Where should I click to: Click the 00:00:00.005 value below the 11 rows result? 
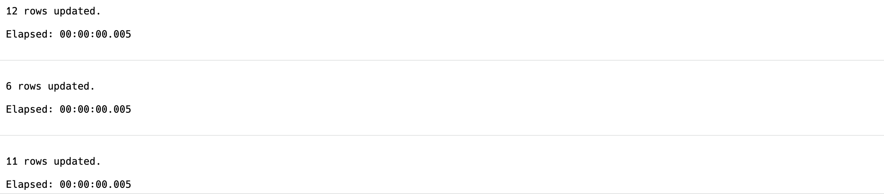tap(95, 185)
